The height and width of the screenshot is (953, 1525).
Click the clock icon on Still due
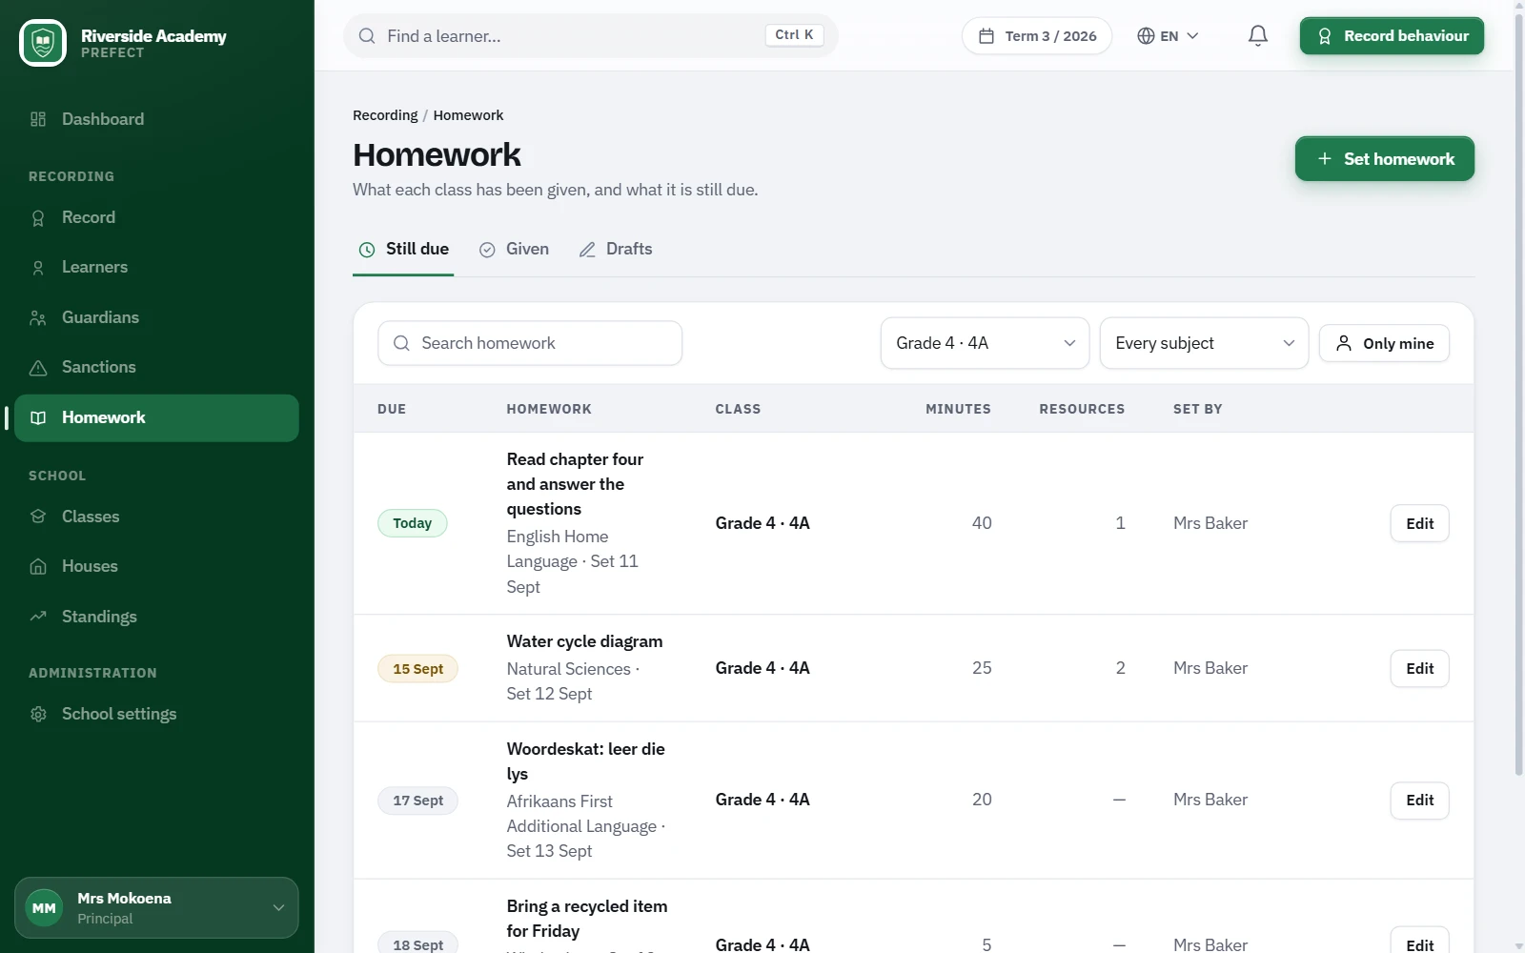[367, 250]
